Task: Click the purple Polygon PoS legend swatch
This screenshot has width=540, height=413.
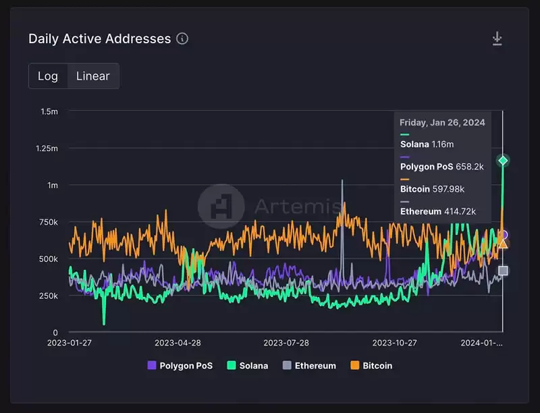Action: click(152, 365)
